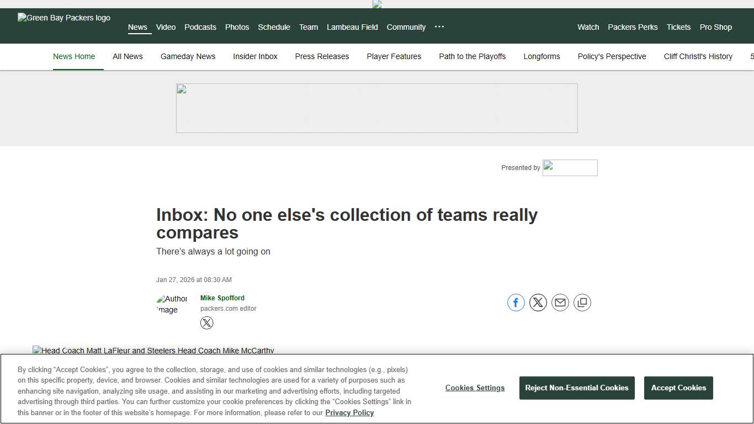754x424 pixels.
Task: Switch to the Insider Inbox tab
Action: pos(255,56)
